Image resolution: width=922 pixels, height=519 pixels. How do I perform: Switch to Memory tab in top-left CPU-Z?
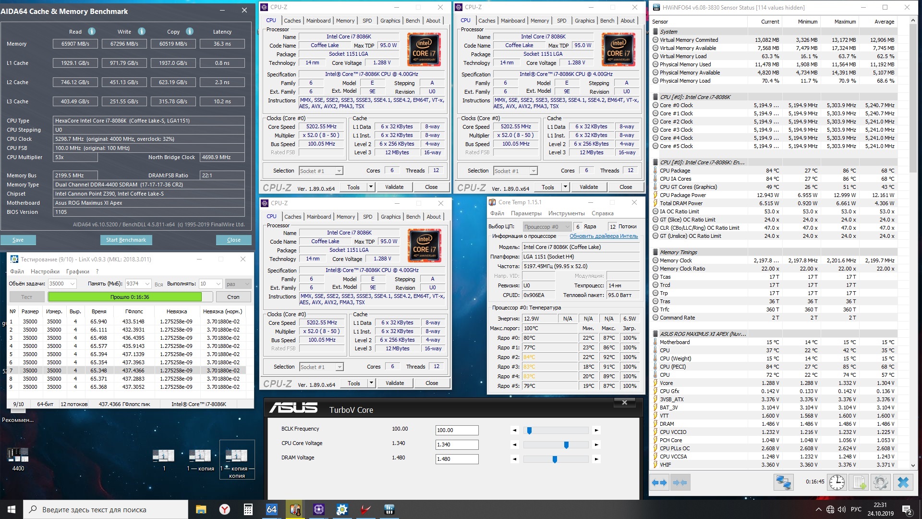[x=345, y=21]
